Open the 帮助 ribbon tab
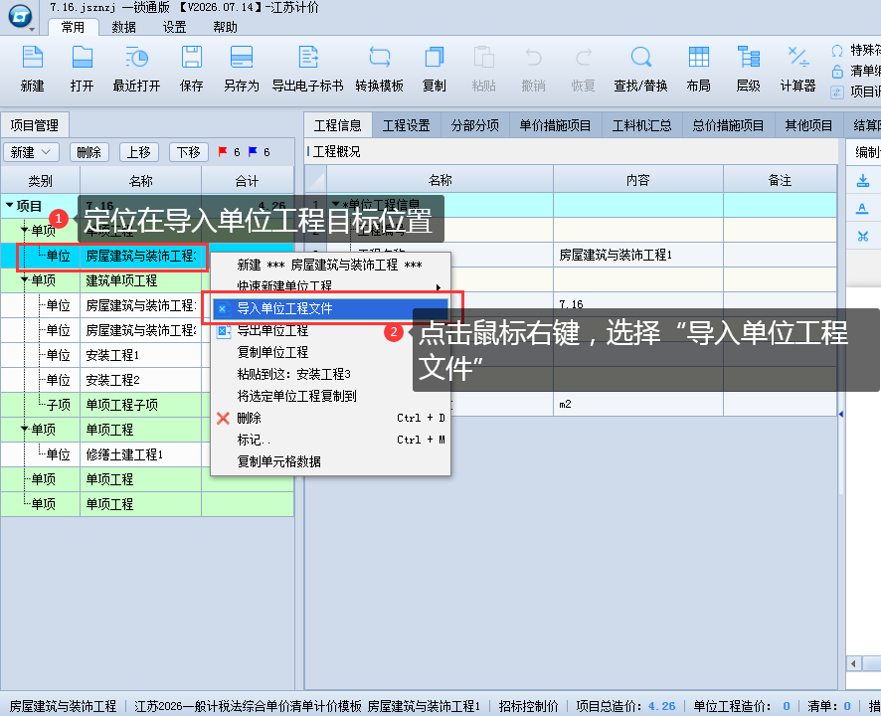881x716 pixels. coord(225,27)
